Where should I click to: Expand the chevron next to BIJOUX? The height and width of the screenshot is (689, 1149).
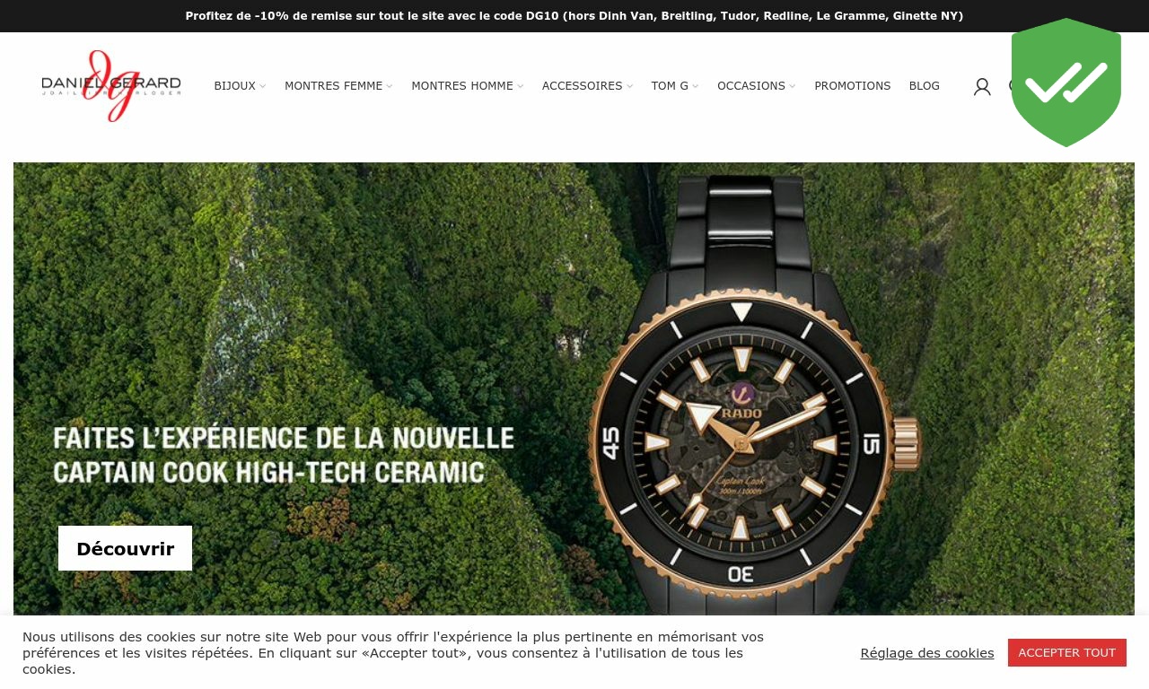[263, 87]
